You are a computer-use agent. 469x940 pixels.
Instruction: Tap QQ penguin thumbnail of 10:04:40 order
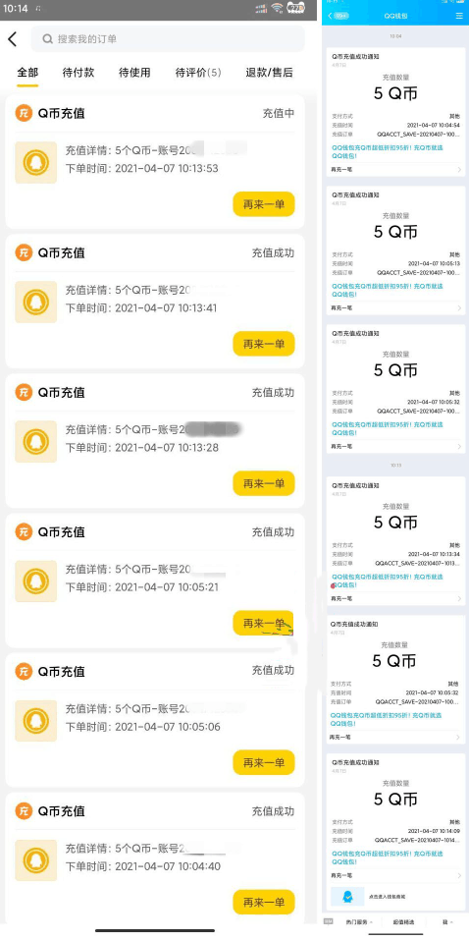click(x=36, y=860)
